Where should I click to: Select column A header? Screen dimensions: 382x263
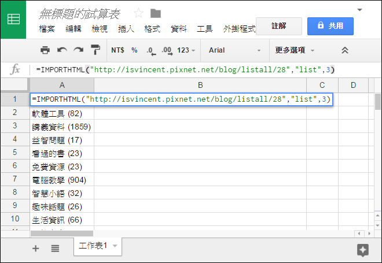point(62,86)
